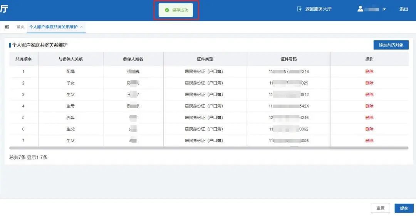Open 返回服务大厅 link
The width and height of the screenshot is (416, 216).
click(x=318, y=9)
